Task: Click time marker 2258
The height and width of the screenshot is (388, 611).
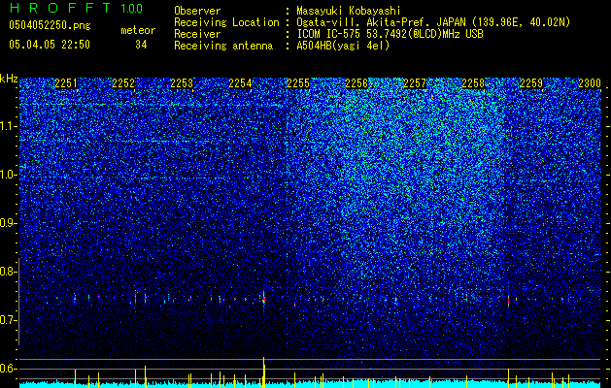Action: point(473,83)
